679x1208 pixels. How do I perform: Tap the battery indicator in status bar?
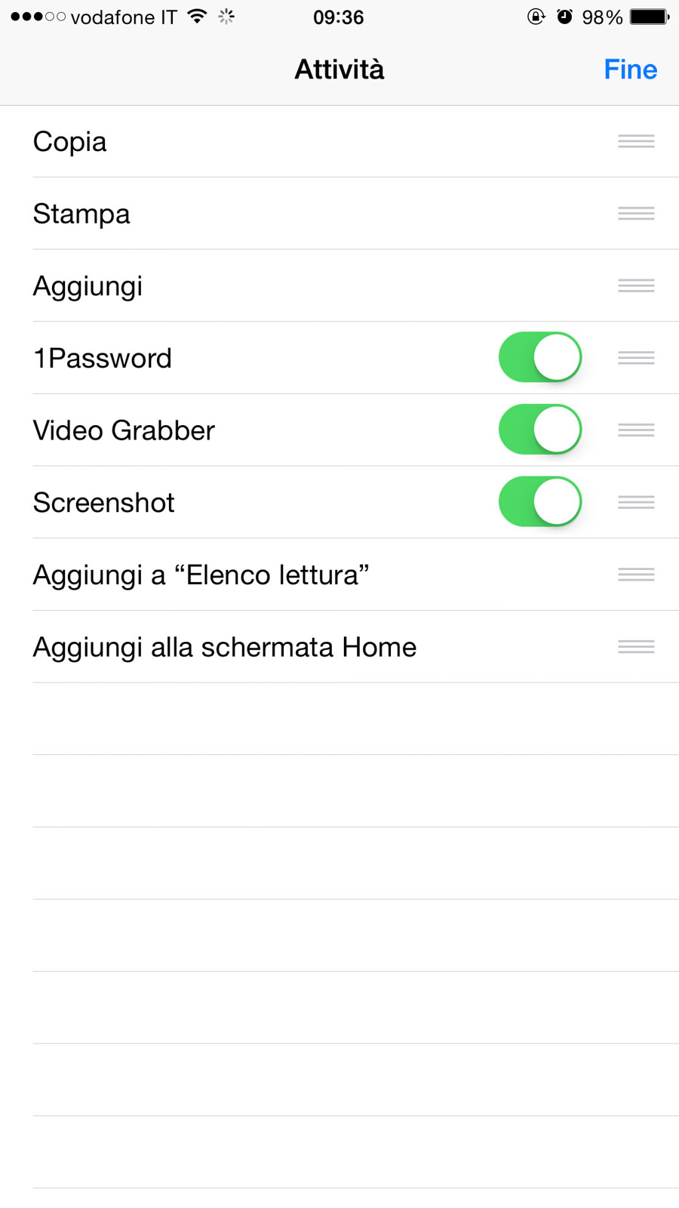(x=649, y=17)
